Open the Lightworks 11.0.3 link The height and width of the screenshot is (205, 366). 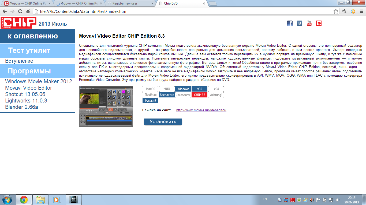(26, 101)
